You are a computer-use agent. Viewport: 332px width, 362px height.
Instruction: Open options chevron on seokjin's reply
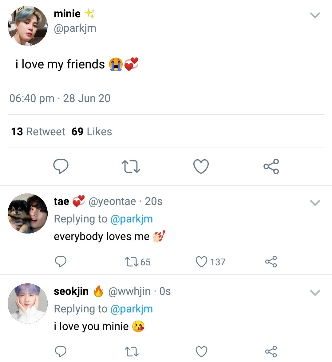315,293
